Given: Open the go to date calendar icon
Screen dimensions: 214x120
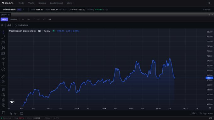Looking at the screenshot, I should pyautogui.click(x=21, y=113).
